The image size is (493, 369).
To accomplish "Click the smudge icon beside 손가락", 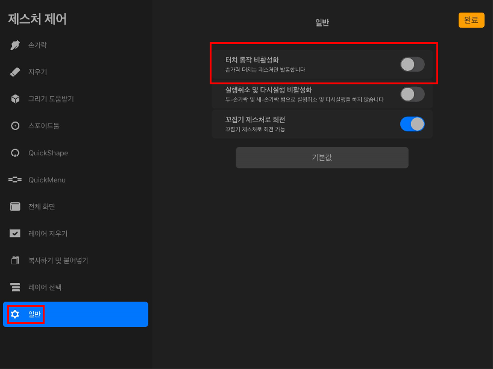I will pyautogui.click(x=15, y=45).
